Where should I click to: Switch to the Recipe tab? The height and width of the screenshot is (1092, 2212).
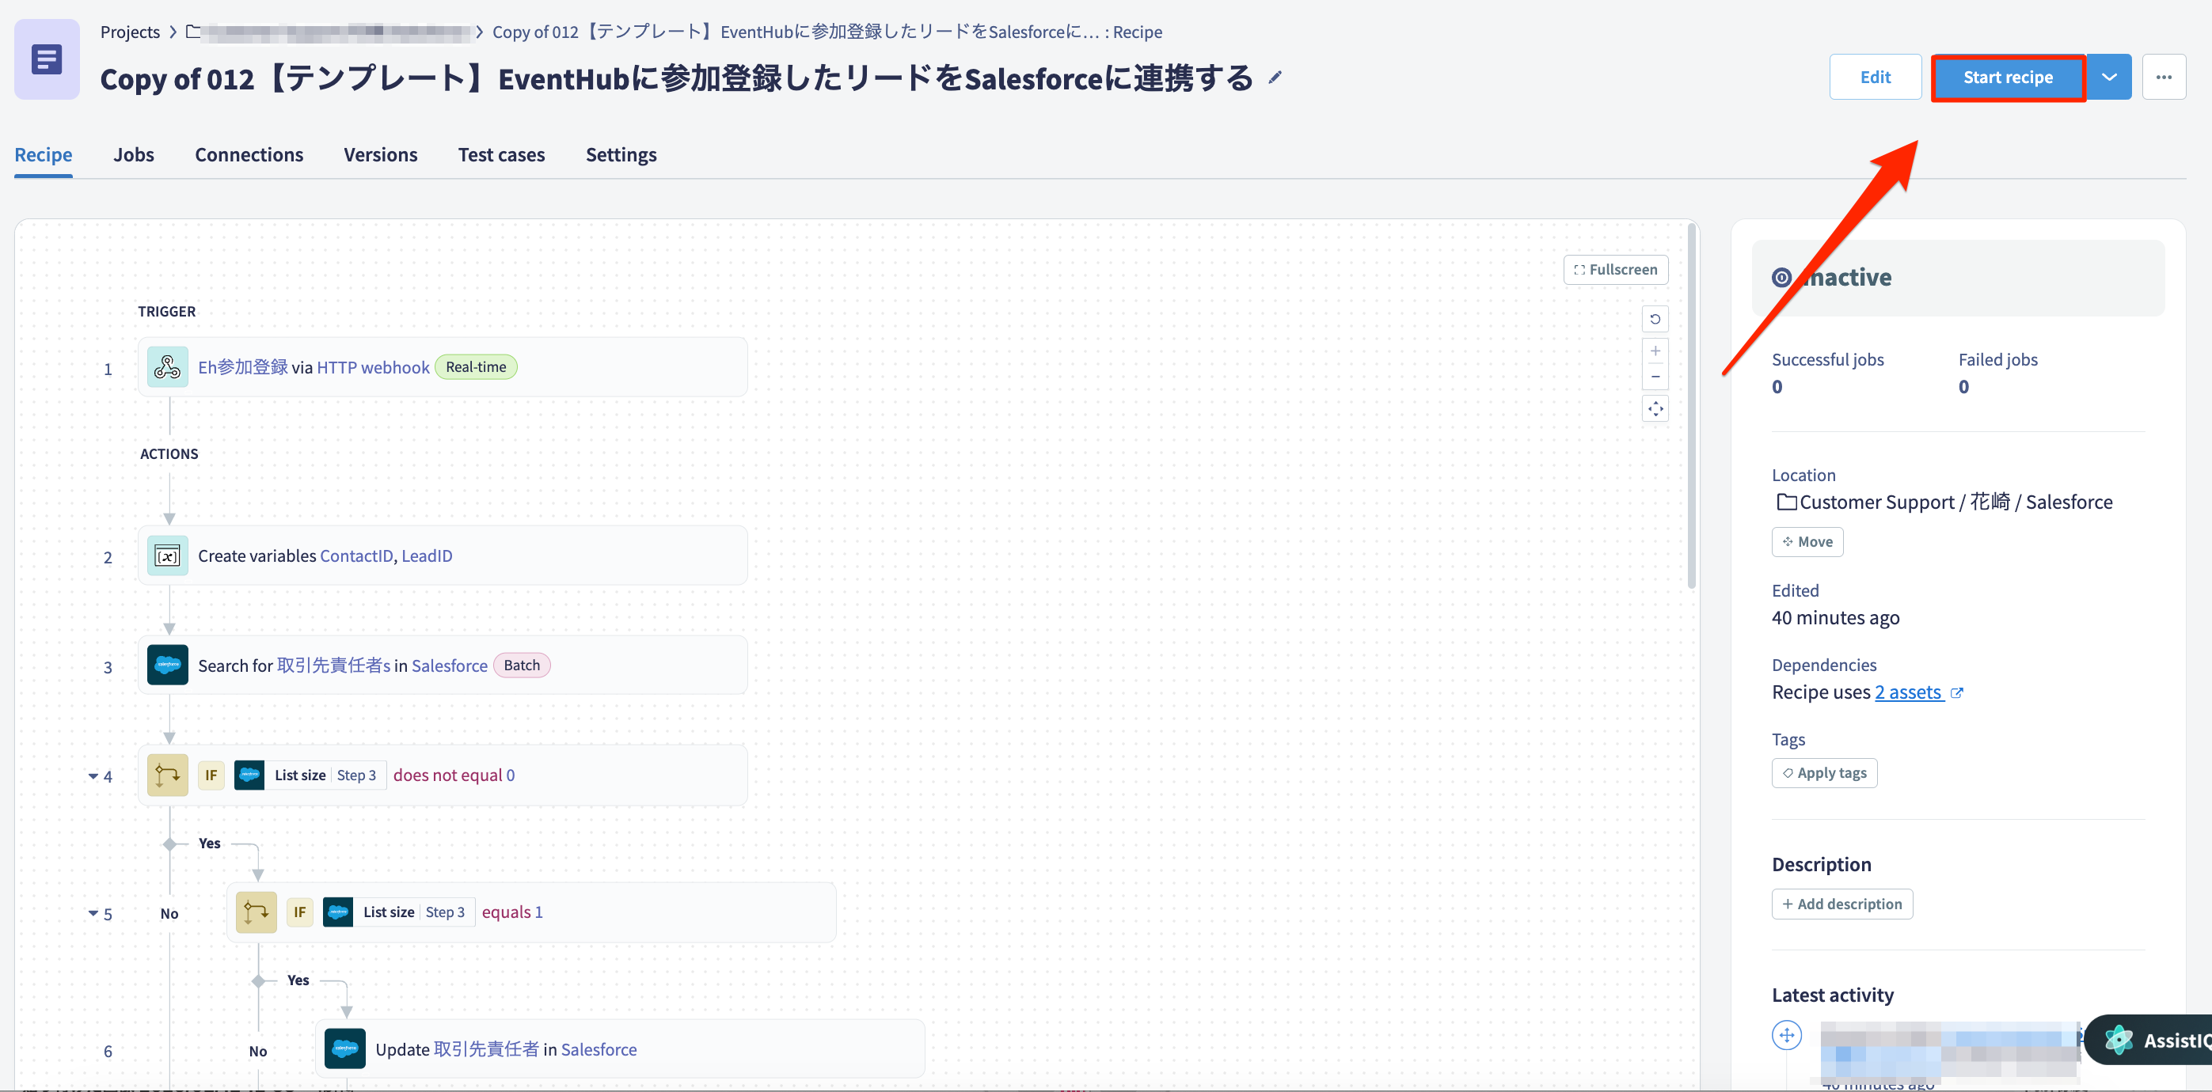click(x=43, y=154)
